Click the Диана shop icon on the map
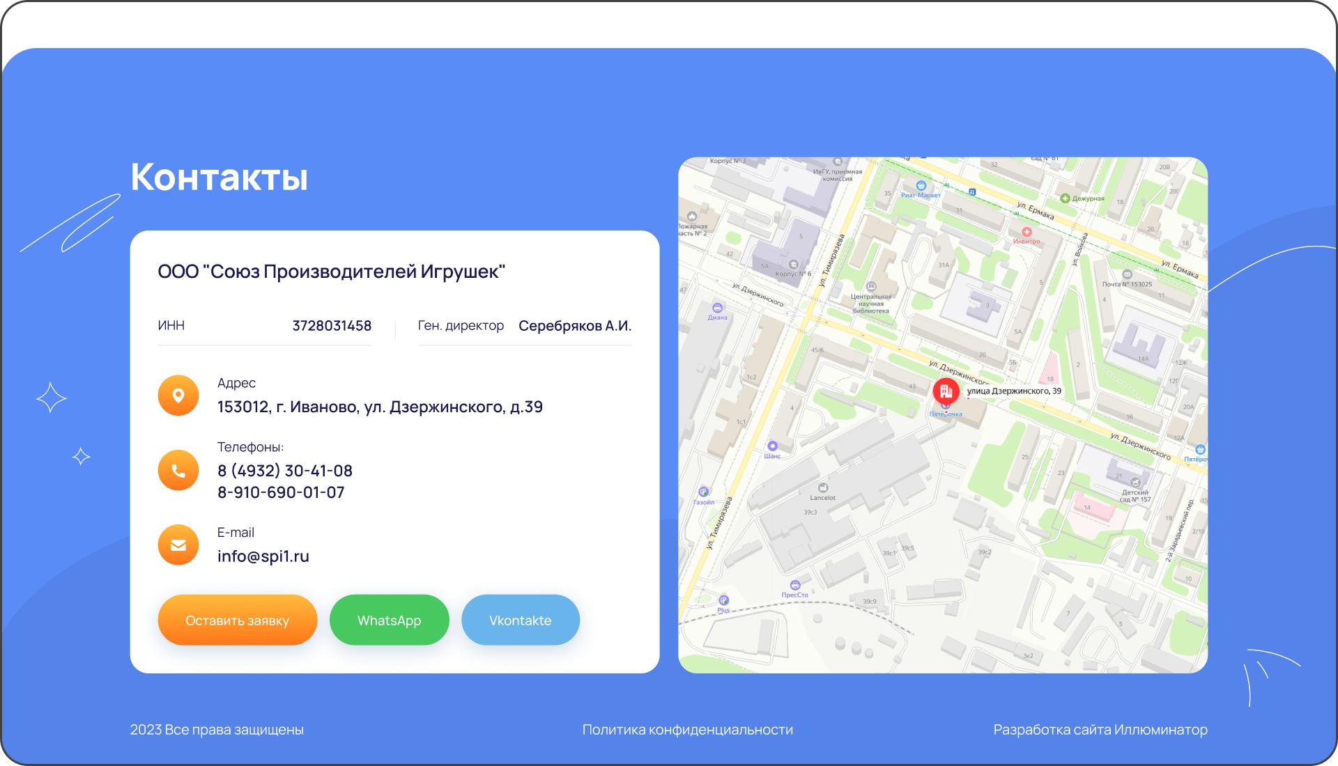1338x766 pixels. coord(717,308)
